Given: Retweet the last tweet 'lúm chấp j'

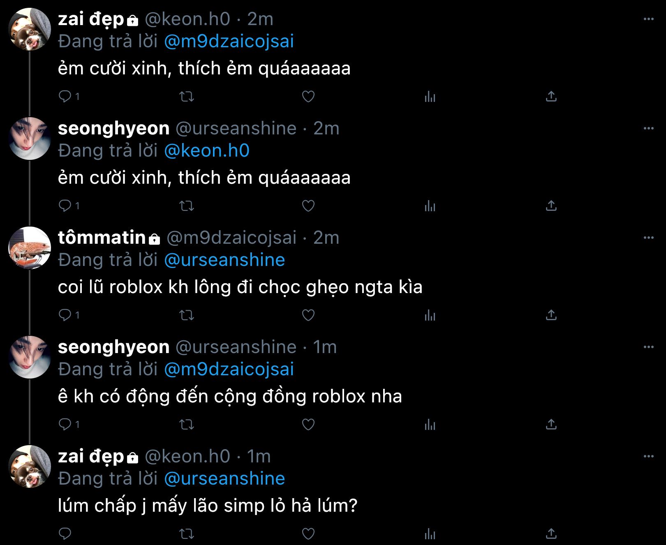Looking at the screenshot, I should pos(187,533).
